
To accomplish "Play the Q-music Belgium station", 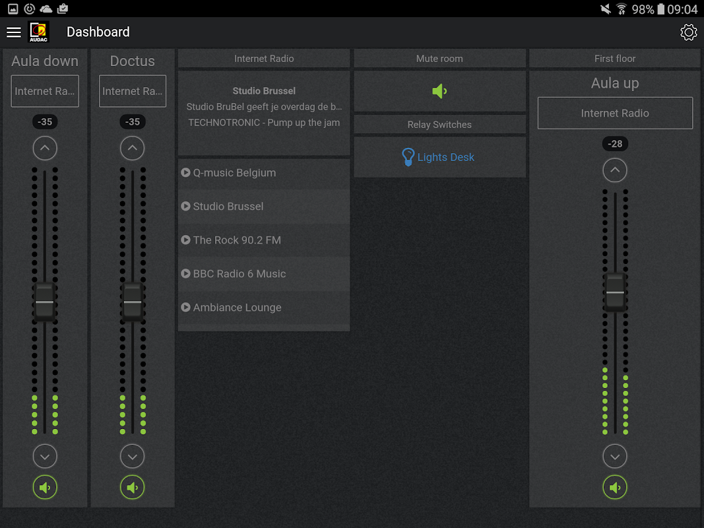I will tap(264, 173).
